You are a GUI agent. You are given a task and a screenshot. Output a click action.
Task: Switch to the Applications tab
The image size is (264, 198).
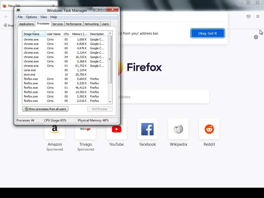[x=27, y=24]
